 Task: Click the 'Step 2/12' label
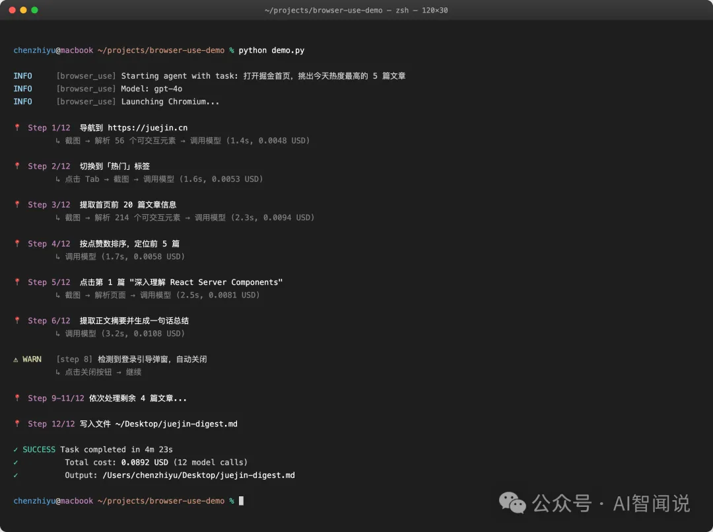pos(49,166)
